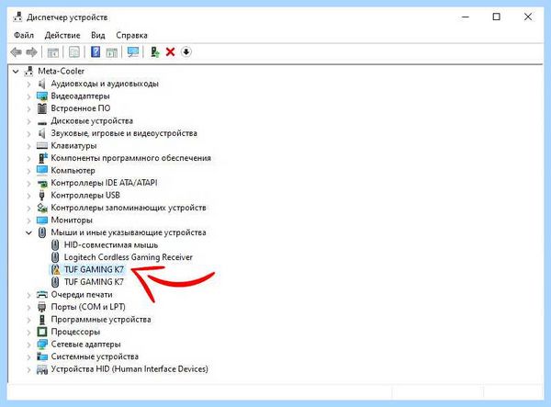Viewport: 551px width, 407px height.
Task: Click the Update driver toolbar icon
Action: [154, 52]
